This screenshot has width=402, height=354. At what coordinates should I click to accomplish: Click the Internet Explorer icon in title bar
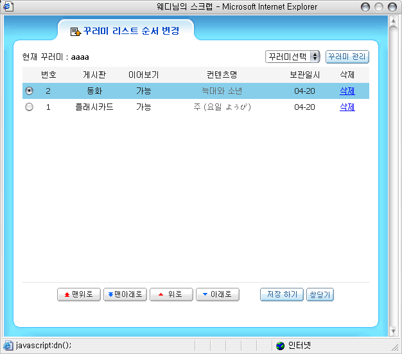8,6
